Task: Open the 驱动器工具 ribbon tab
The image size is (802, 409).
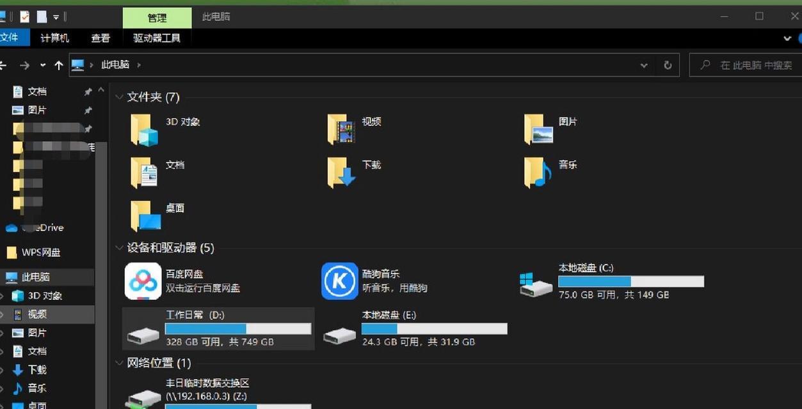Action: pyautogui.click(x=157, y=38)
